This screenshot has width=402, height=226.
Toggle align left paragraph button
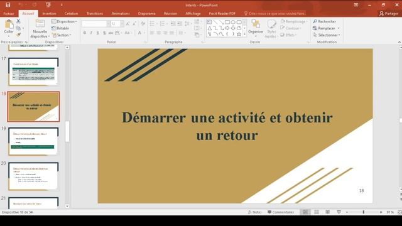tap(152, 33)
